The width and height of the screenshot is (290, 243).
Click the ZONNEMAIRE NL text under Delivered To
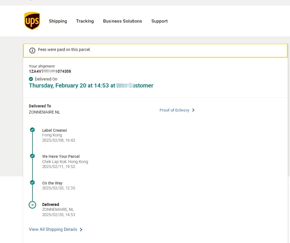click(x=44, y=112)
